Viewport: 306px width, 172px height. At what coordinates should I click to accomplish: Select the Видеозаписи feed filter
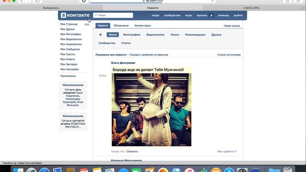point(155,35)
